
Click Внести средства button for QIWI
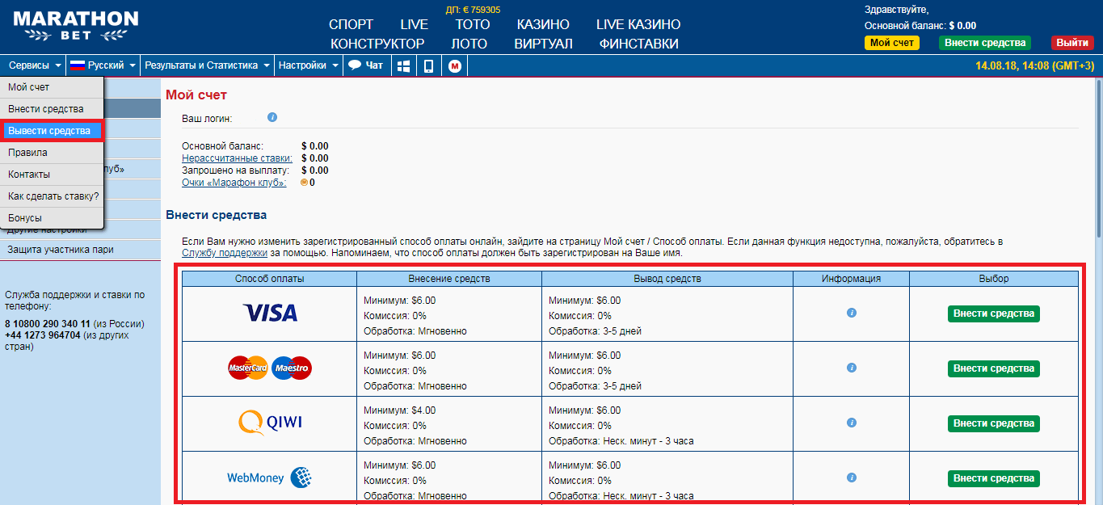click(x=993, y=423)
